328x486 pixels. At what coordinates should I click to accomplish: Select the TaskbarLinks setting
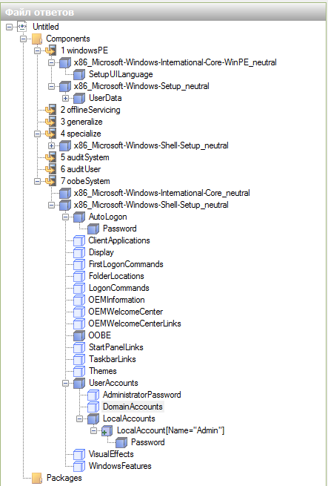[x=113, y=359]
